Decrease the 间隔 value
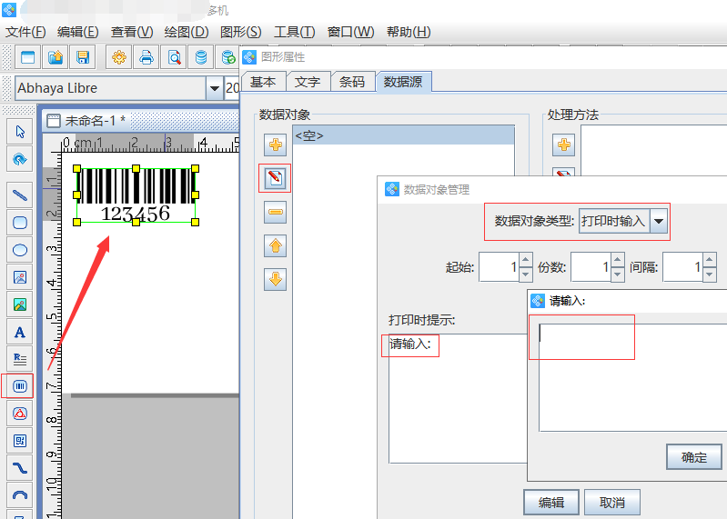Image resolution: width=727 pixels, height=519 pixels. (710, 274)
